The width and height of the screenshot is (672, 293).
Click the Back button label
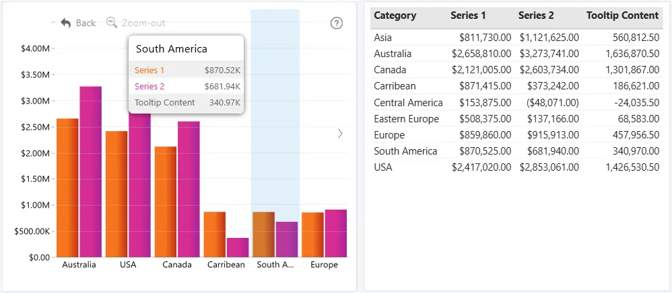pos(86,23)
